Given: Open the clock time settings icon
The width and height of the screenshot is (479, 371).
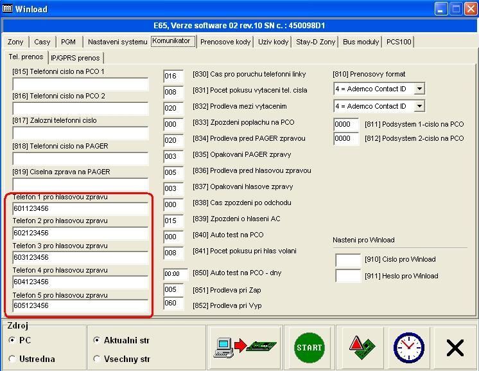Looking at the screenshot, I should point(408,347).
